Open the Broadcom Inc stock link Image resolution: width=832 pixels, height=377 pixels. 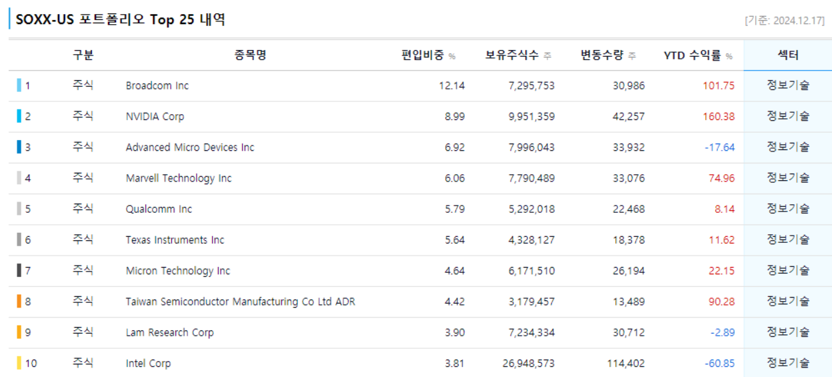(x=157, y=85)
